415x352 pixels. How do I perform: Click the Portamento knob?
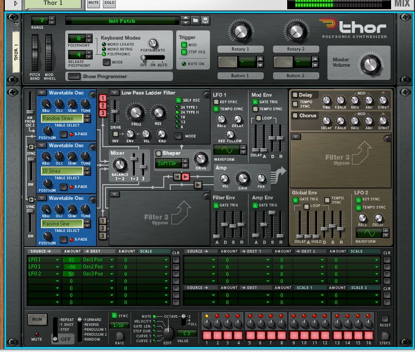coord(152,43)
